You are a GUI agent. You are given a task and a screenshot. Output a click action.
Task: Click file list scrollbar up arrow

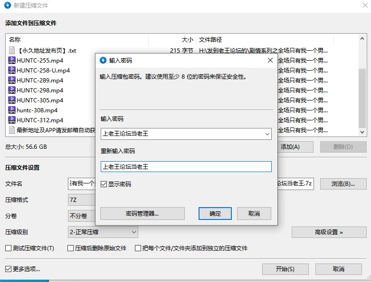coord(362,38)
